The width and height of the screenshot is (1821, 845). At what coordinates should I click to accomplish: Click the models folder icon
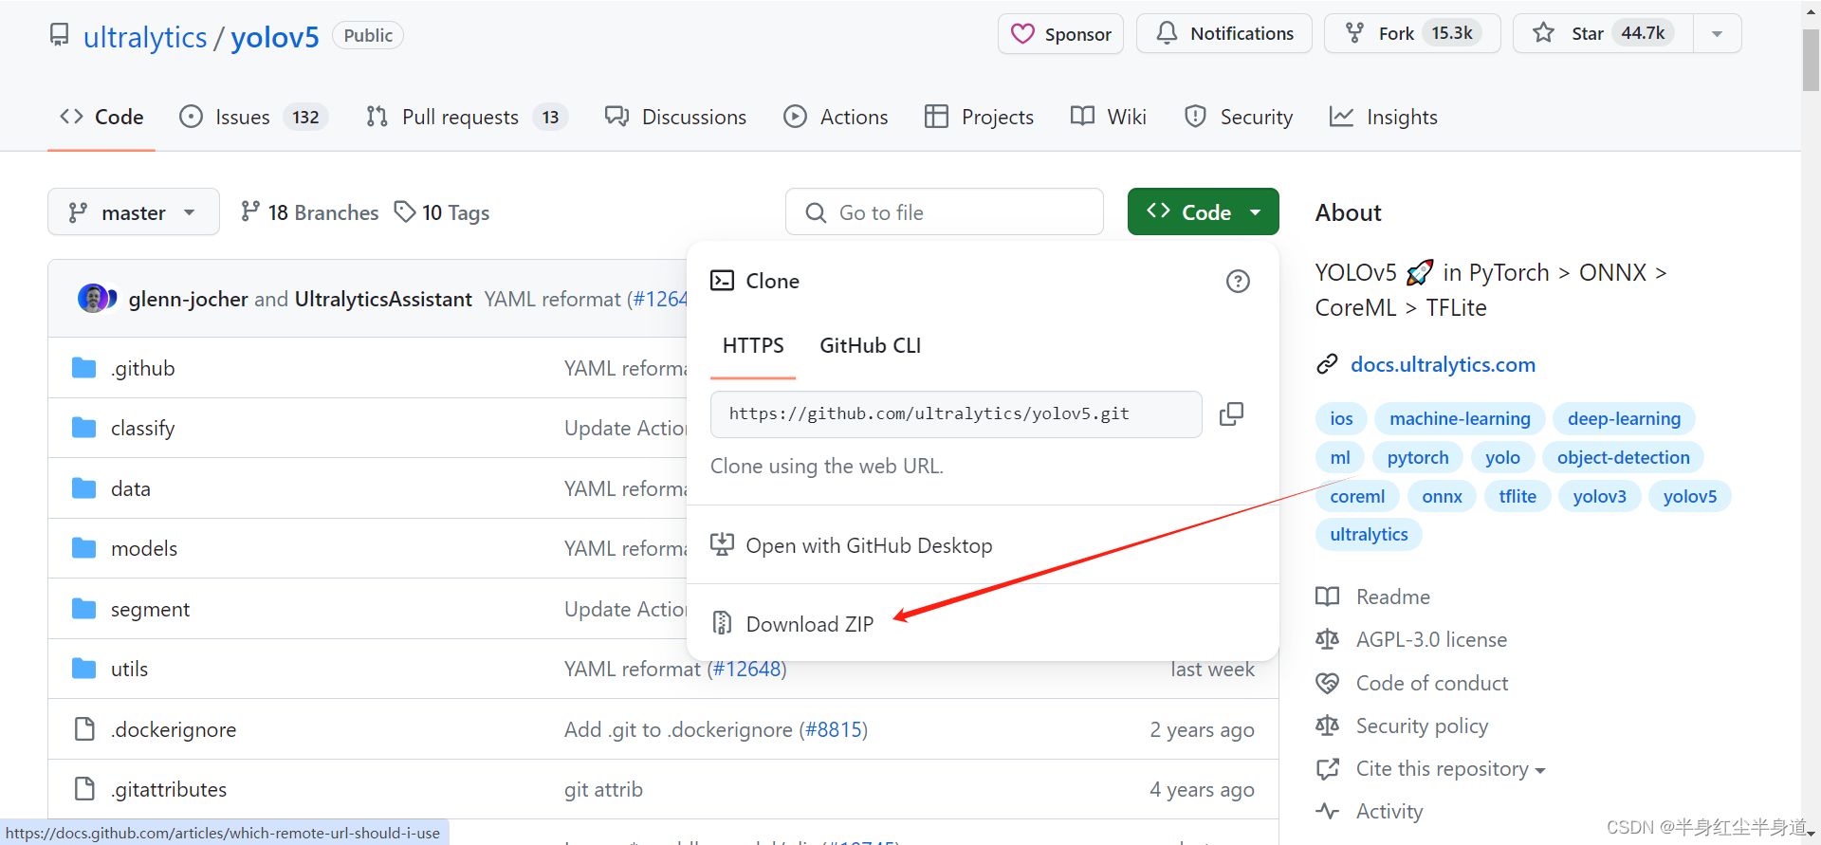[84, 548]
